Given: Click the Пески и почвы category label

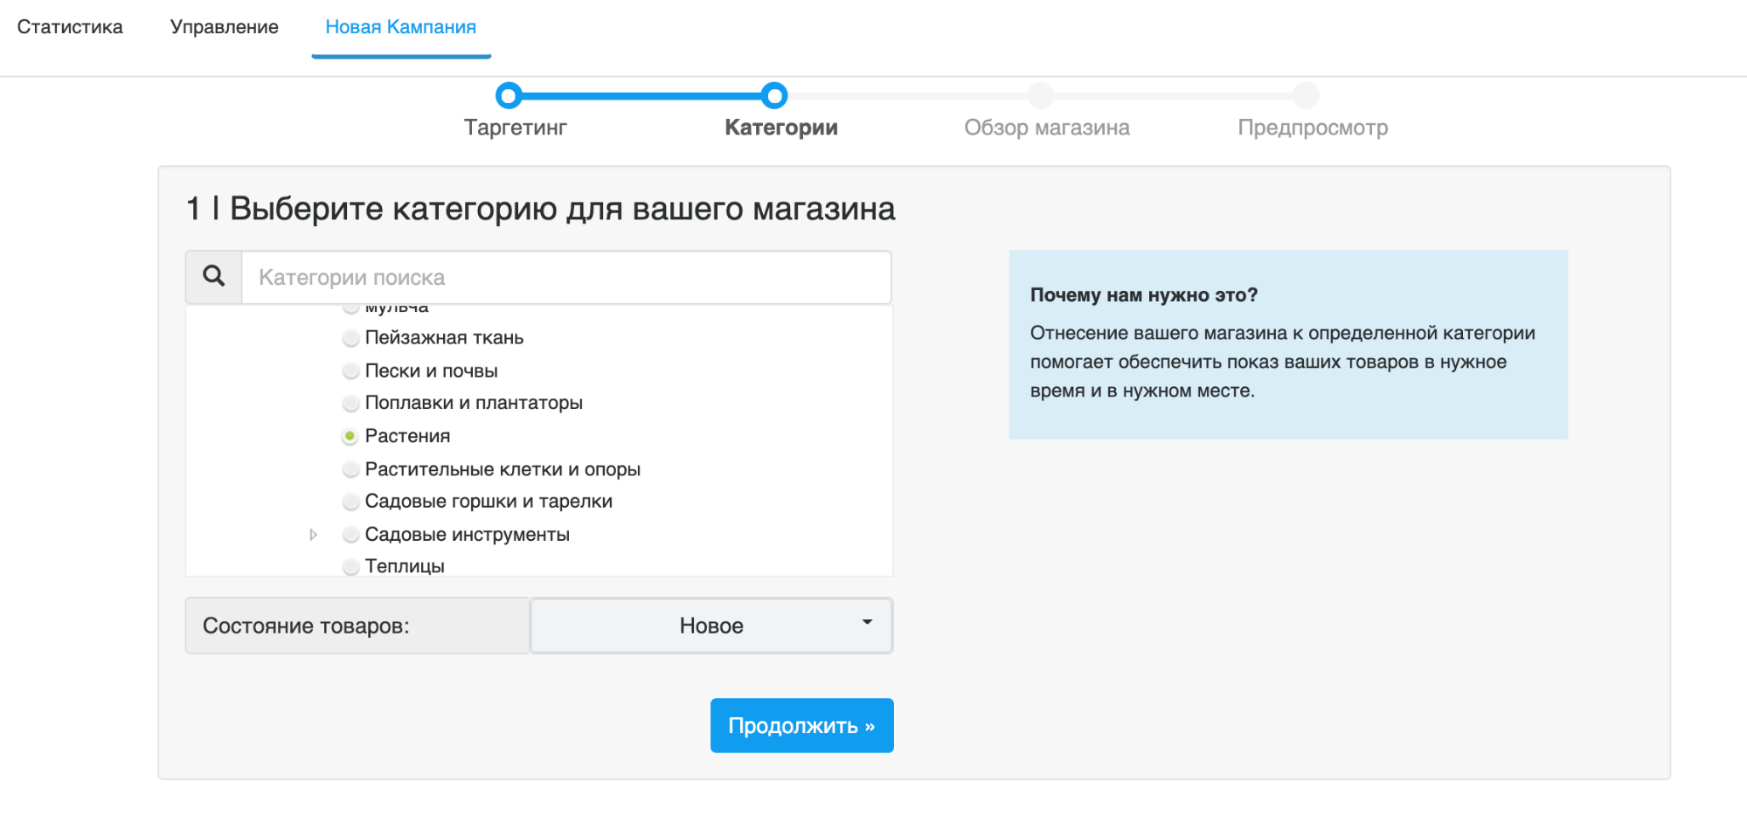Looking at the screenshot, I should (431, 371).
